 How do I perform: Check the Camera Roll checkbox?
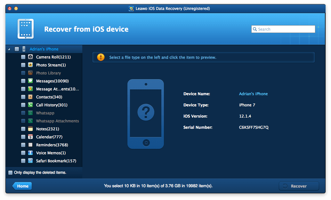click(x=23, y=57)
